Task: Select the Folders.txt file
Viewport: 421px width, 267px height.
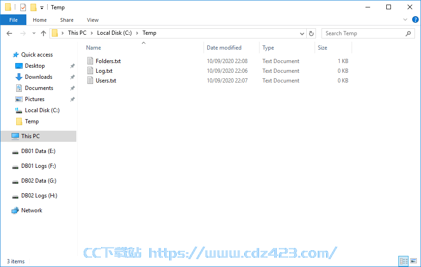Action: pos(108,61)
